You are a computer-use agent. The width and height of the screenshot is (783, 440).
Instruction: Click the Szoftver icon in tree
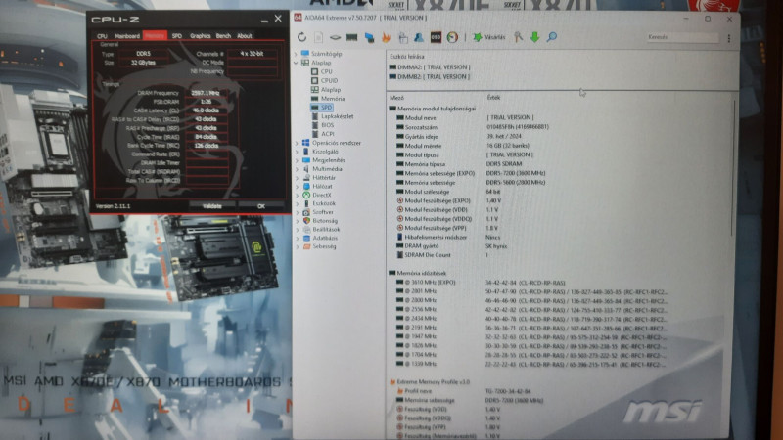pyautogui.click(x=306, y=212)
